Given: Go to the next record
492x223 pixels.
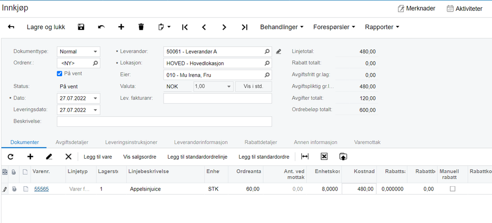Looking at the screenshot, I should (x=224, y=27).
